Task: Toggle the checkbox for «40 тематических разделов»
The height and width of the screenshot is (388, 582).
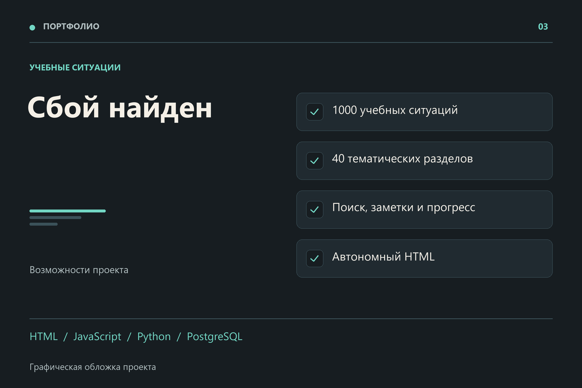Action: pyautogui.click(x=315, y=161)
